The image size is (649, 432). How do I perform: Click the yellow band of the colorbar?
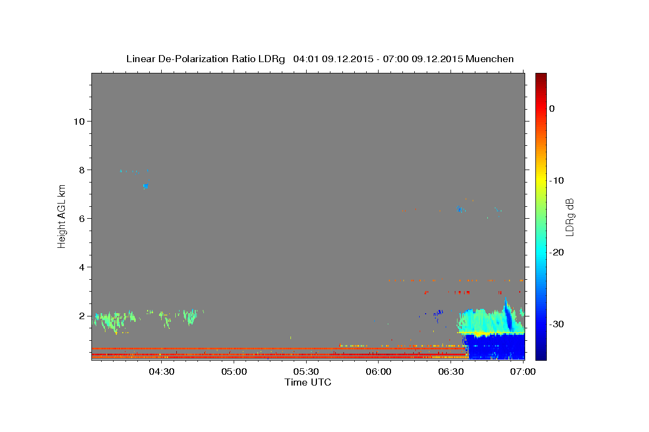tap(541, 180)
